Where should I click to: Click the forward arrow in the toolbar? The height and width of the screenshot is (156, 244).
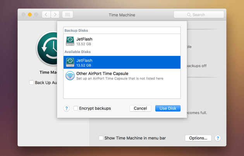(55, 15)
